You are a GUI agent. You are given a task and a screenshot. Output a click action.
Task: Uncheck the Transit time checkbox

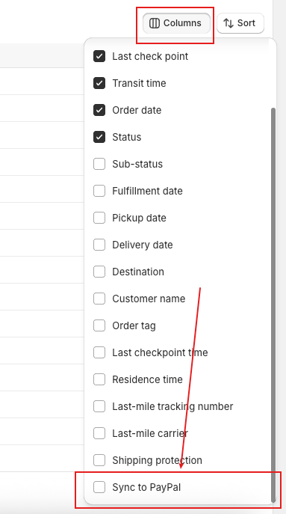coord(99,83)
